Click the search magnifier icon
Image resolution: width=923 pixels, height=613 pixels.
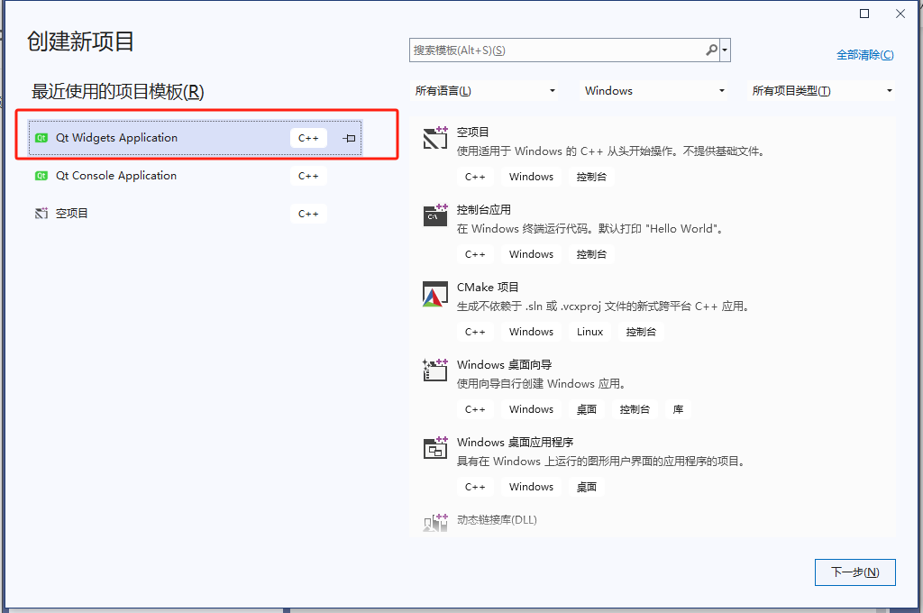pos(712,50)
